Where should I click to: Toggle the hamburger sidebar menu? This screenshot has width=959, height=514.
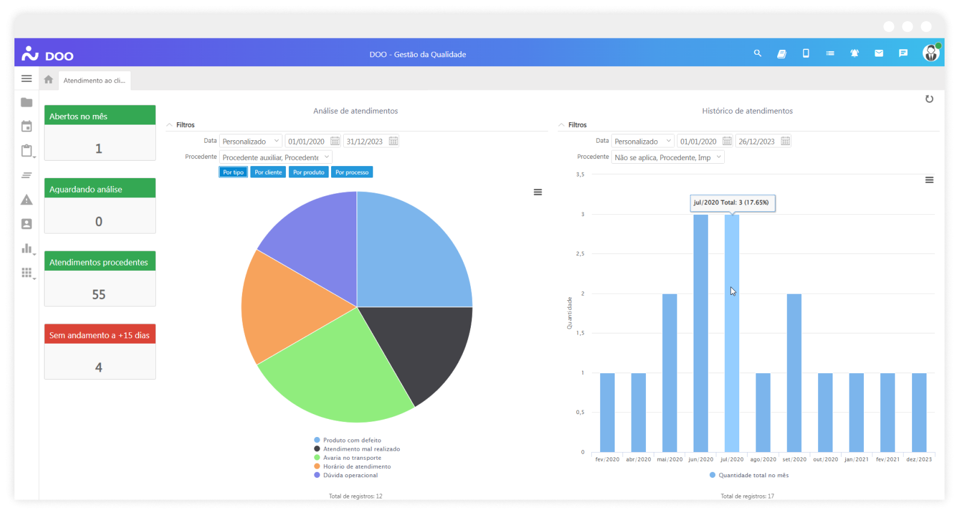coord(26,79)
